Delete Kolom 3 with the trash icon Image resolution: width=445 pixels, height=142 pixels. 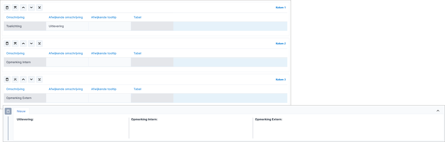pos(7,79)
